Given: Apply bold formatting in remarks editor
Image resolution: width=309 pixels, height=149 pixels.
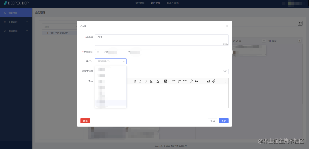Looking at the screenshot, I should 135,81.
